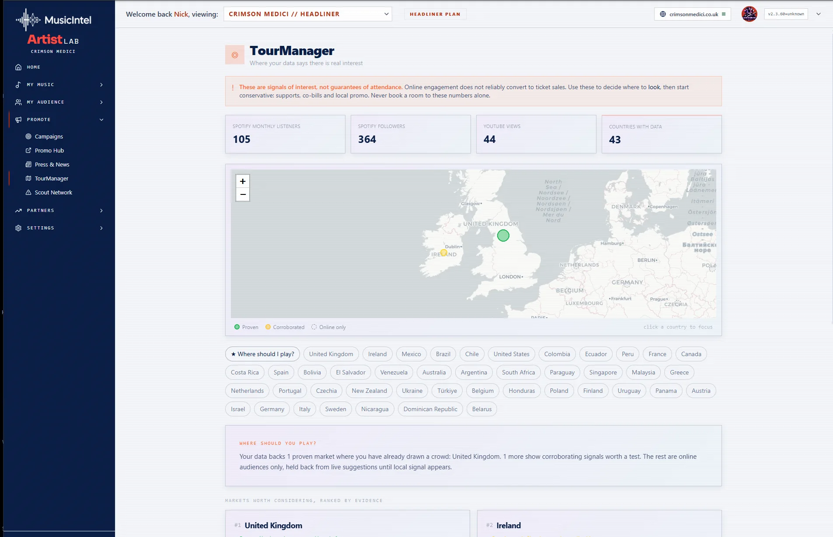Select the Canada country chip
Viewport: 833px width, 537px height.
pos(691,354)
